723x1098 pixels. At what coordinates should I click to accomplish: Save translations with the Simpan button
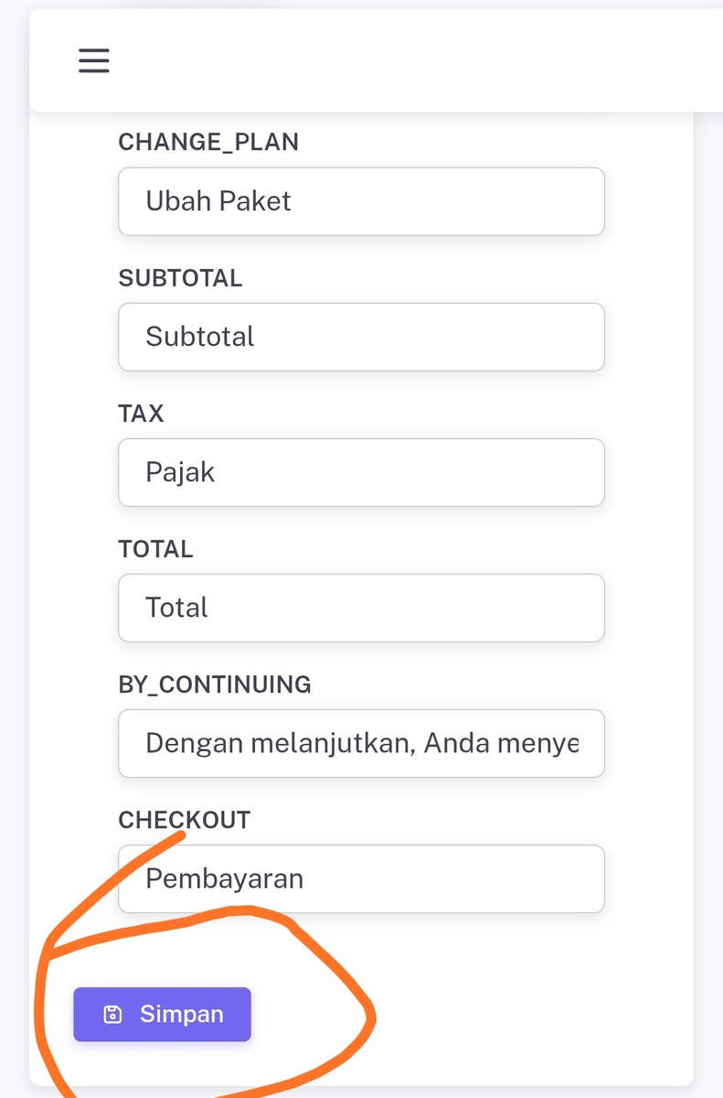coord(162,1014)
